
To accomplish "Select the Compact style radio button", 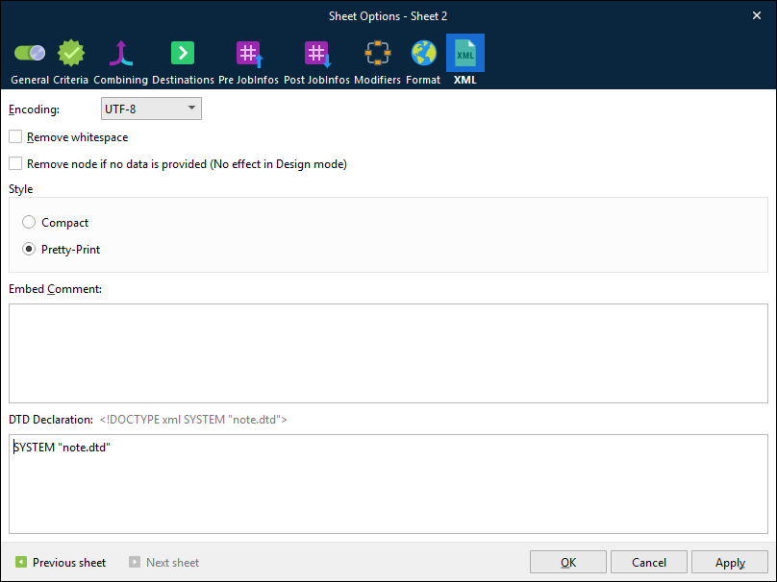I will click(29, 222).
